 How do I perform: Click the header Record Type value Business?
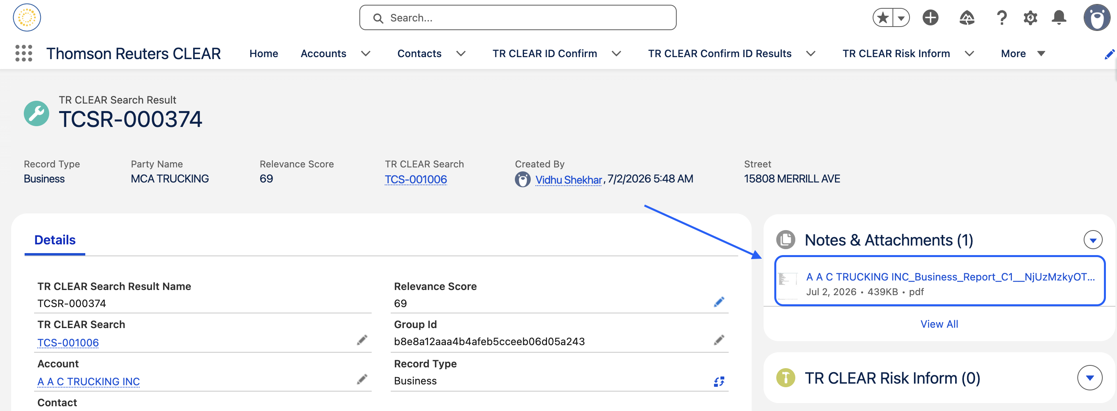click(x=44, y=179)
